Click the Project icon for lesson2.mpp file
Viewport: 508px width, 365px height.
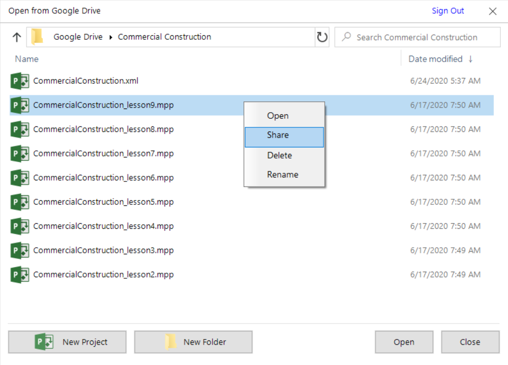point(20,275)
